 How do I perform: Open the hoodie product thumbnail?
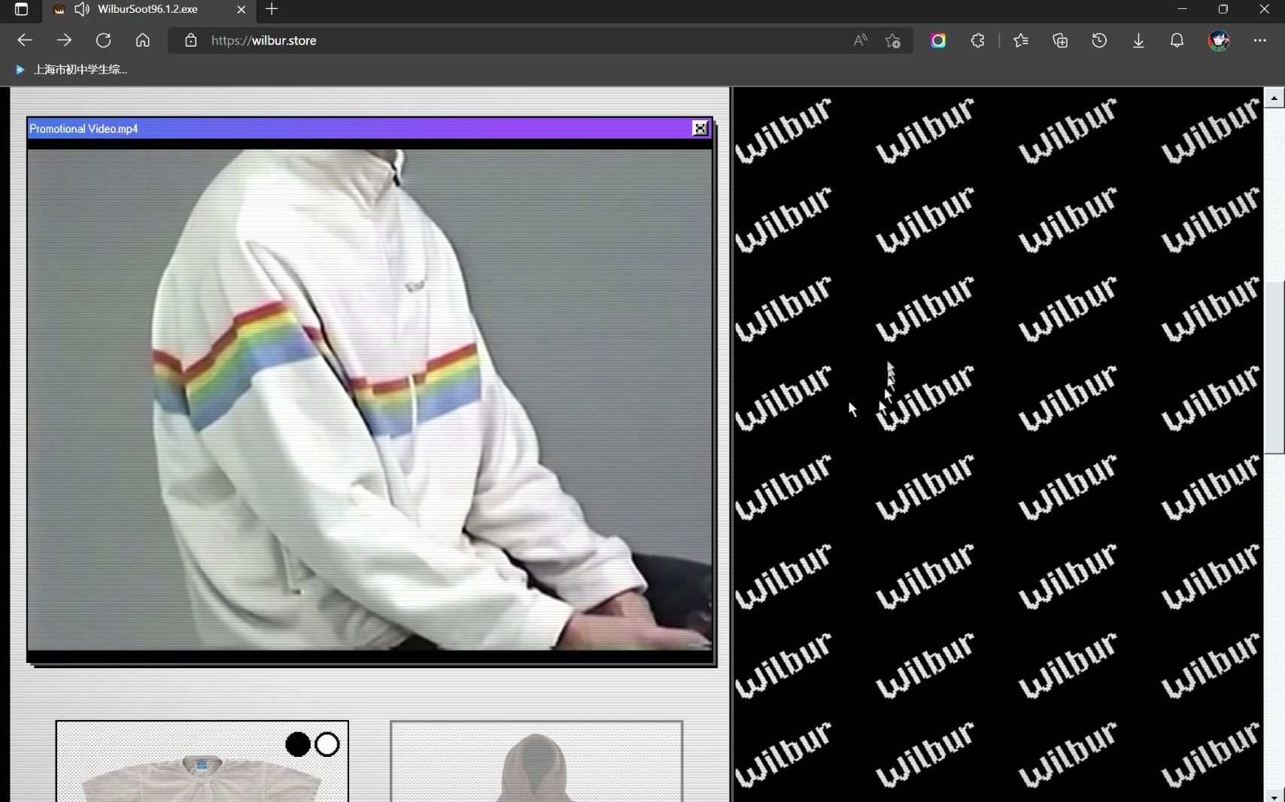[536, 761]
